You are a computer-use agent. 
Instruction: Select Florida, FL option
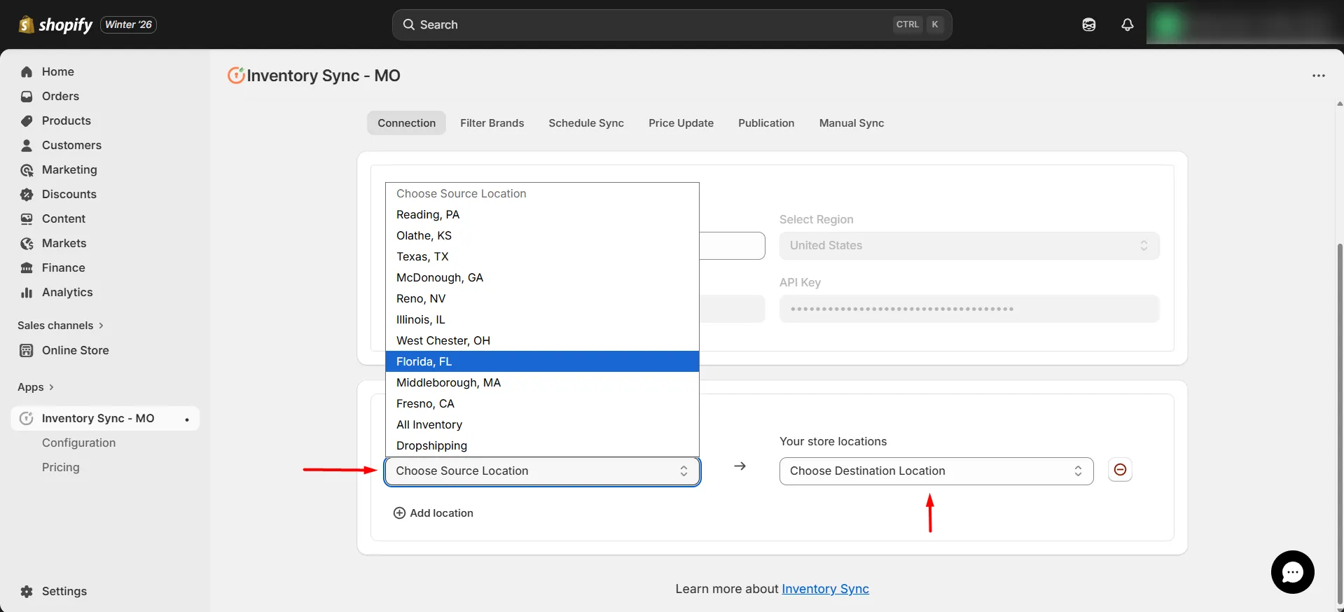542,361
